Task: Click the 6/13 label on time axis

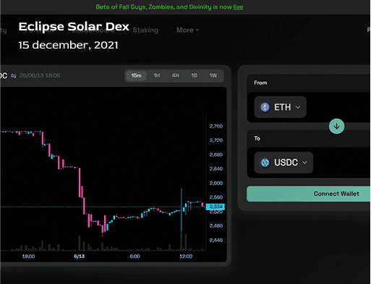Action: (80, 256)
